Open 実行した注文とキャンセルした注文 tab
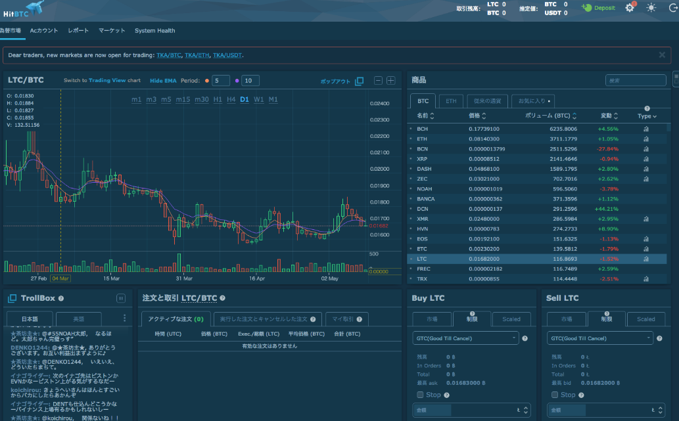 [268, 319]
